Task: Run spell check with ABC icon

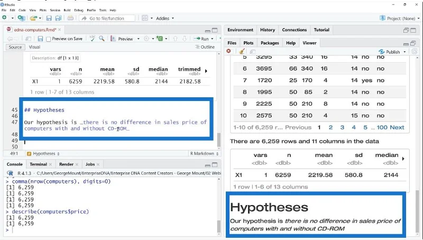Action: coord(92,39)
